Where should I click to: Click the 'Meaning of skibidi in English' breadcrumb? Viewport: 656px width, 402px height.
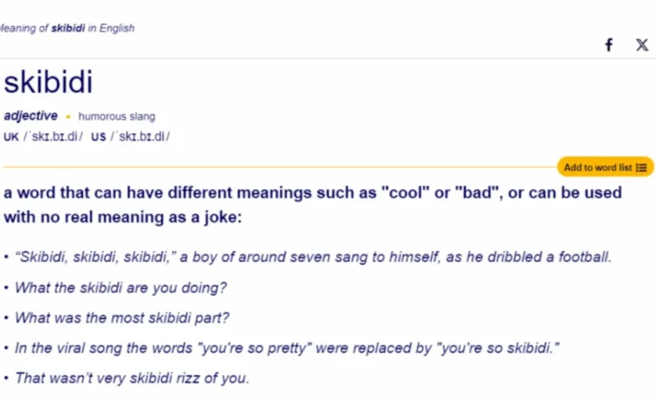(67, 28)
